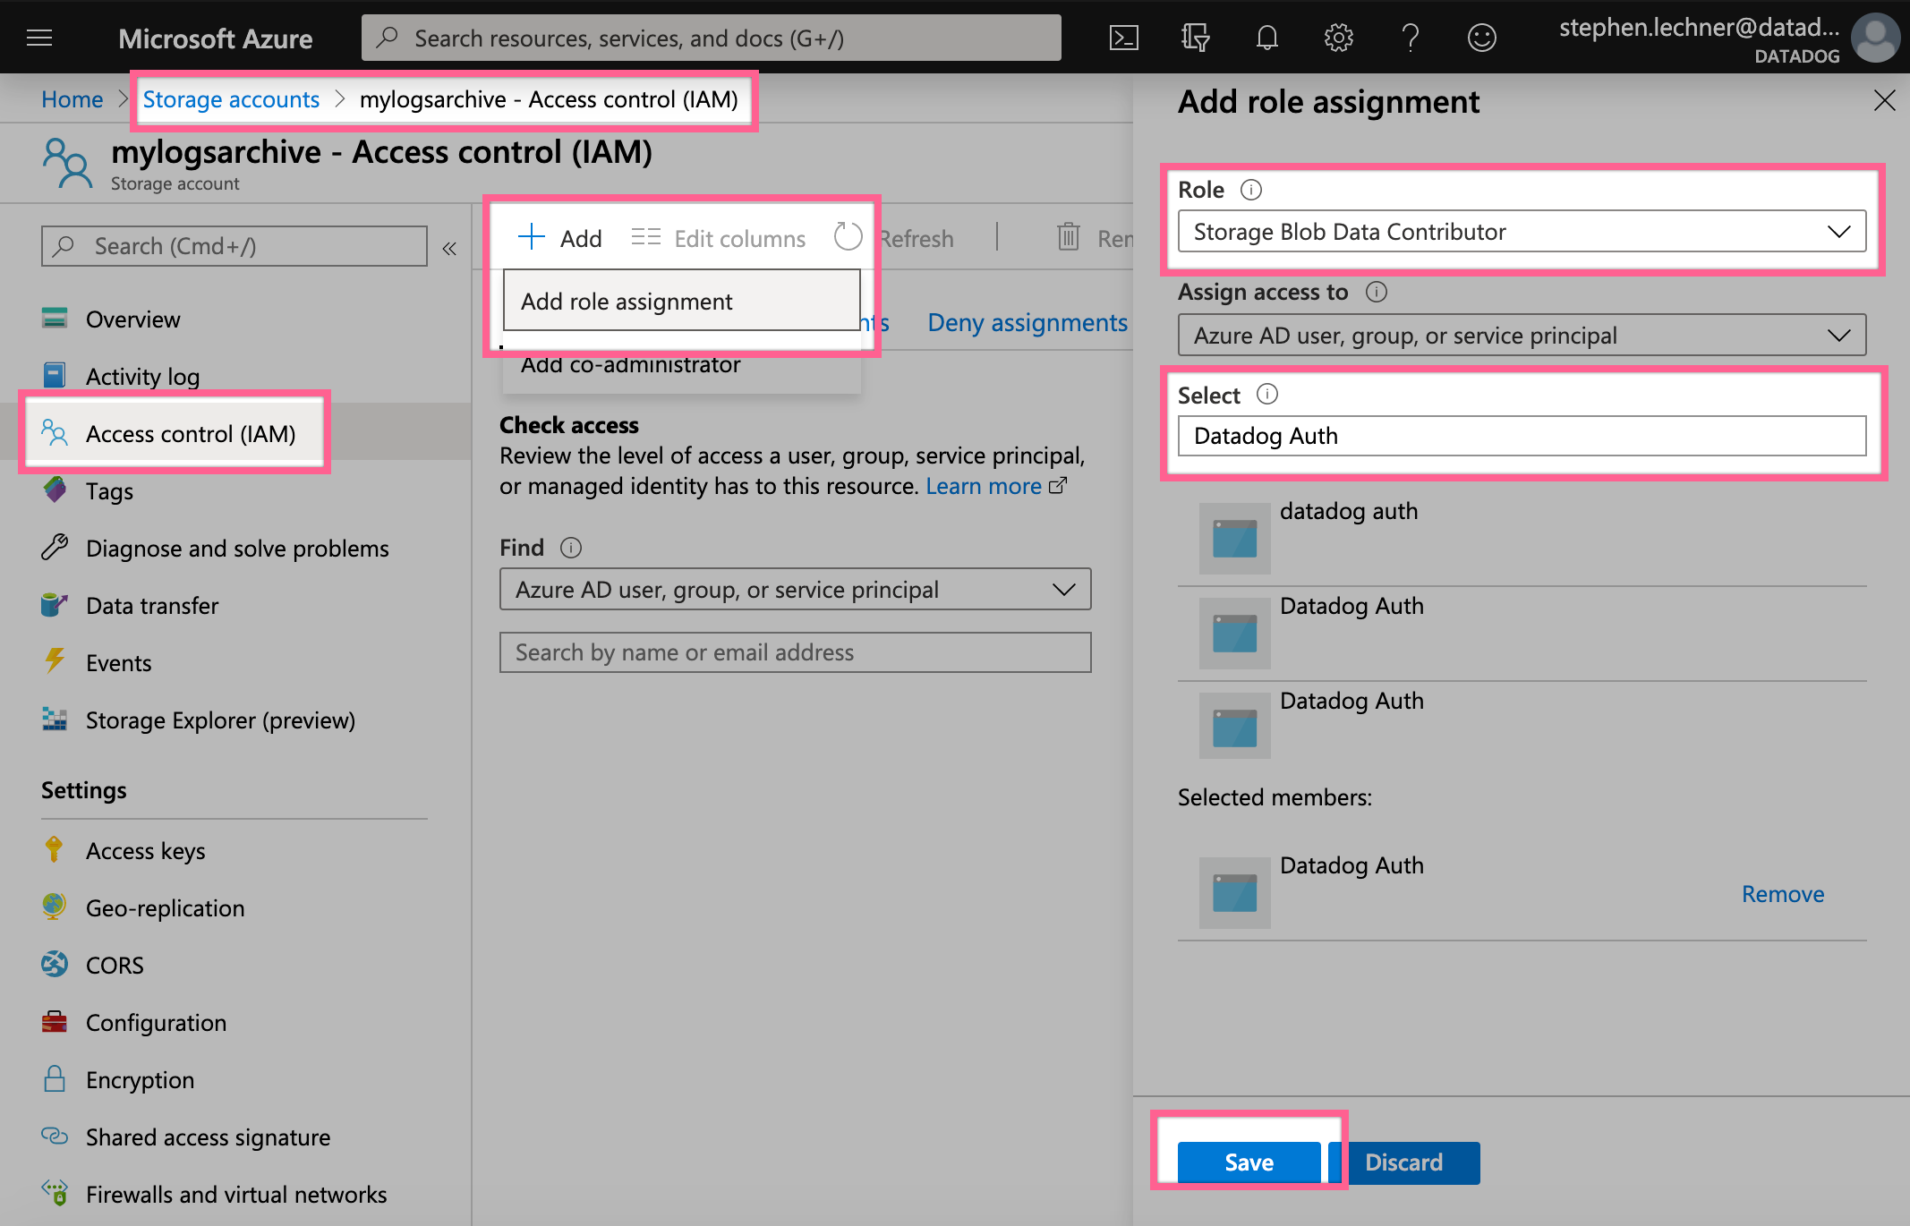The height and width of the screenshot is (1226, 1910).
Task: Open Access keys settings
Action: pyautogui.click(x=124, y=851)
